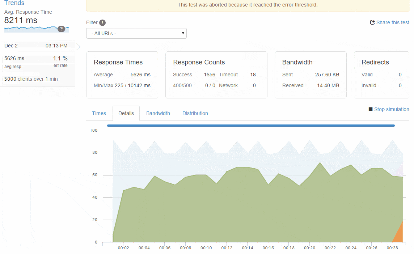Image resolution: width=414 pixels, height=254 pixels.
Task: Select the Details tab
Action: [x=126, y=113]
